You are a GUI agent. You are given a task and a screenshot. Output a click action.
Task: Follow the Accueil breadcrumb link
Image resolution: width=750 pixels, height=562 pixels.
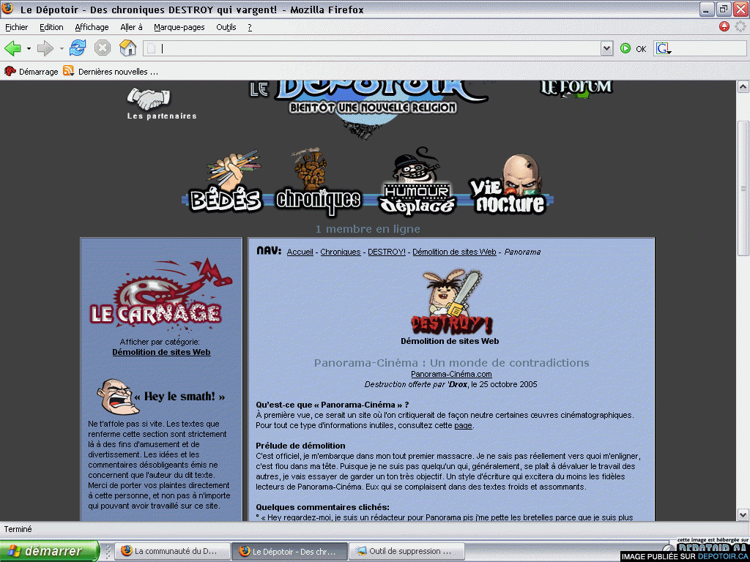pyautogui.click(x=300, y=252)
